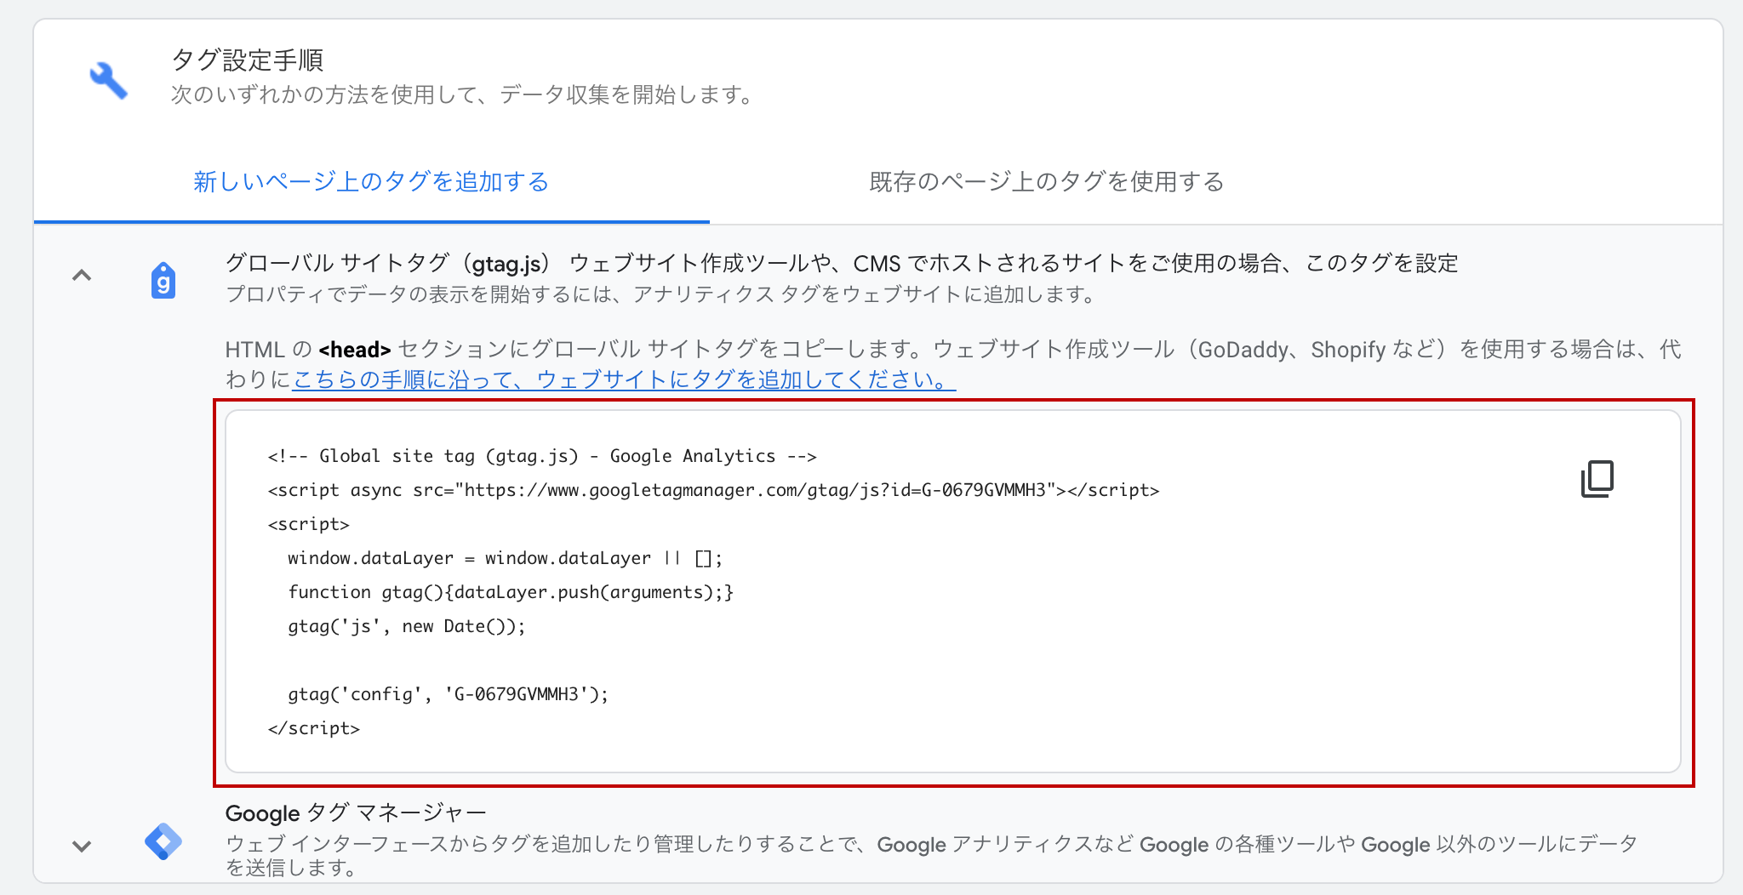Click the gtag('config', 'G-0679GVMMH3') line
The width and height of the screenshot is (1743, 895).
pyautogui.click(x=449, y=694)
